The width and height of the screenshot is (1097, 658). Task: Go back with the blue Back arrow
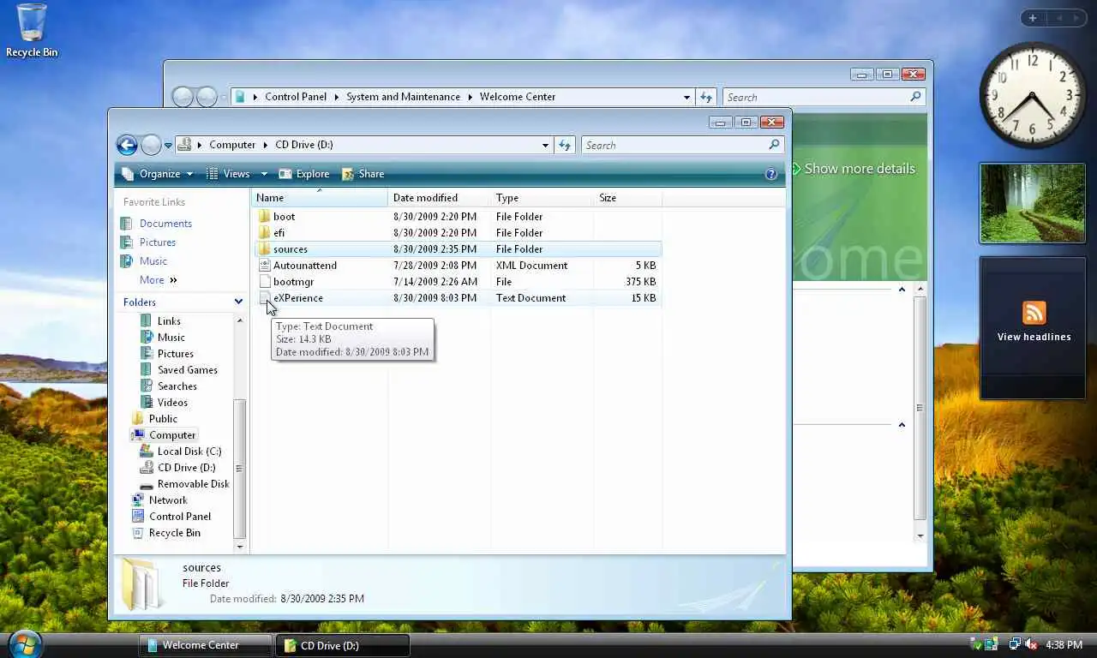(x=127, y=145)
